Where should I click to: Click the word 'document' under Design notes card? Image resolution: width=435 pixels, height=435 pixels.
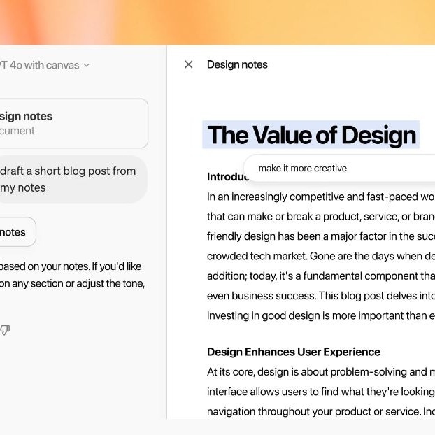point(17,131)
